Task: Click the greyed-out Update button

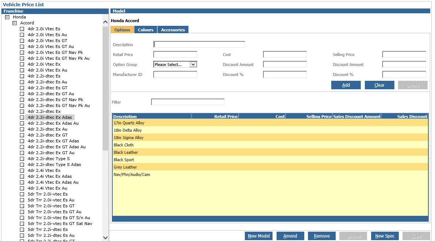Action: (x=353, y=236)
